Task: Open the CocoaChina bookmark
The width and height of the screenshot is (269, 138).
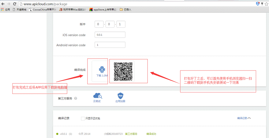Action: [x=43, y=10]
